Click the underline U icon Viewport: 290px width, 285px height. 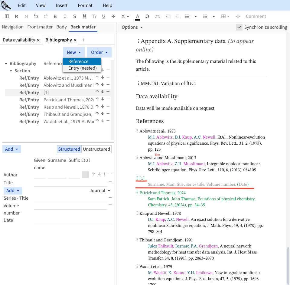coord(104,16)
